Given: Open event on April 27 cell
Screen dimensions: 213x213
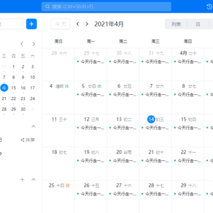Looking at the screenshot, I should [x=123, y=194].
